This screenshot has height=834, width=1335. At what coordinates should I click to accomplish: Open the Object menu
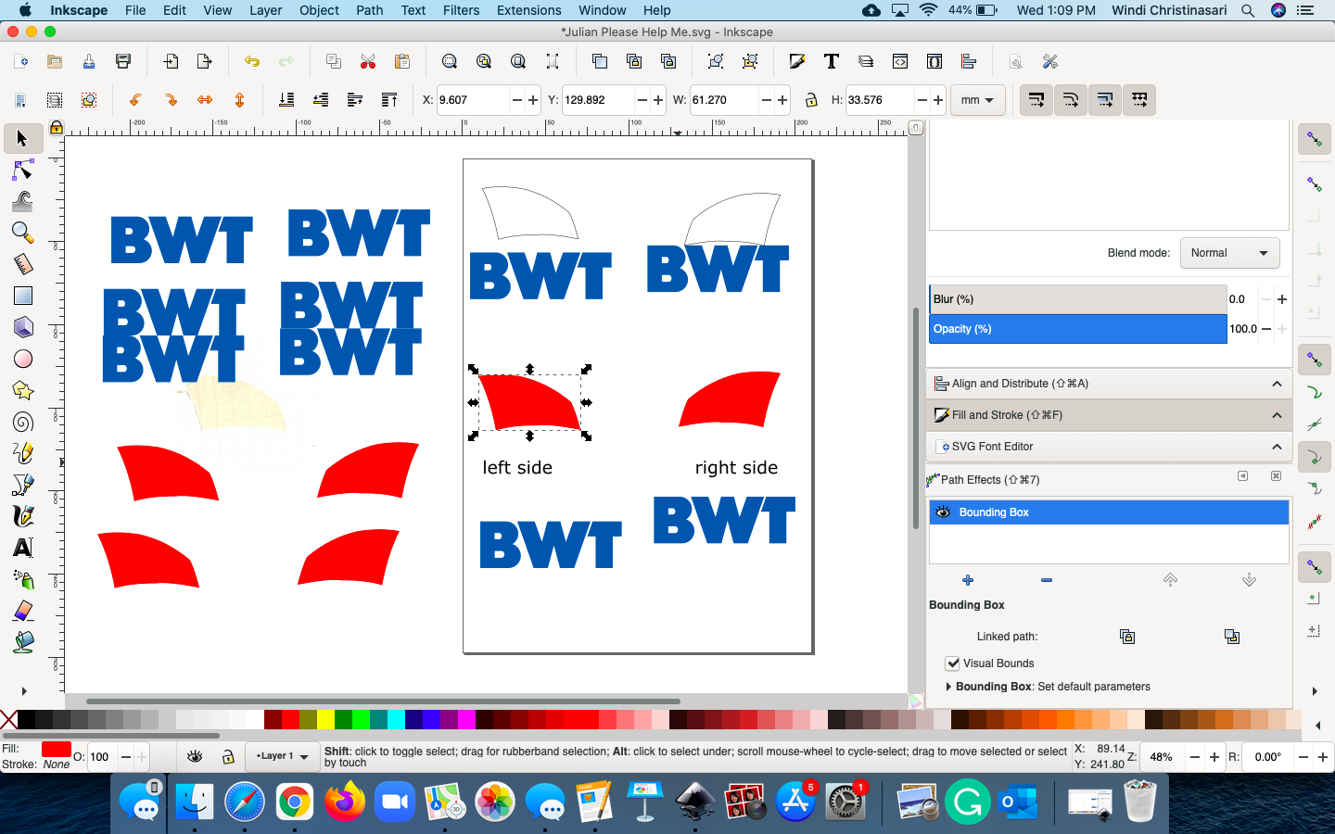pyautogui.click(x=319, y=10)
